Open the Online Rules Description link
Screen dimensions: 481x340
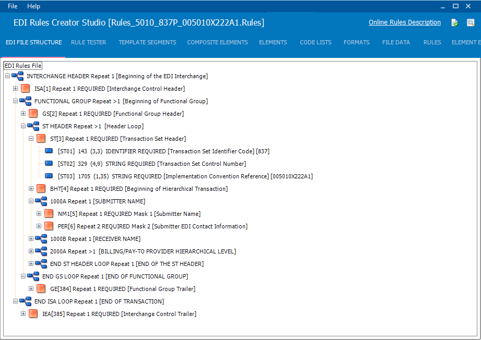405,22
